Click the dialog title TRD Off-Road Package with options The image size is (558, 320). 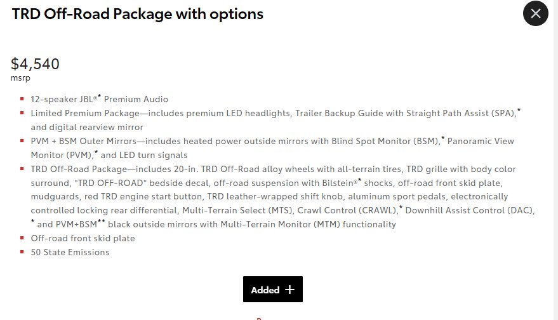(138, 14)
